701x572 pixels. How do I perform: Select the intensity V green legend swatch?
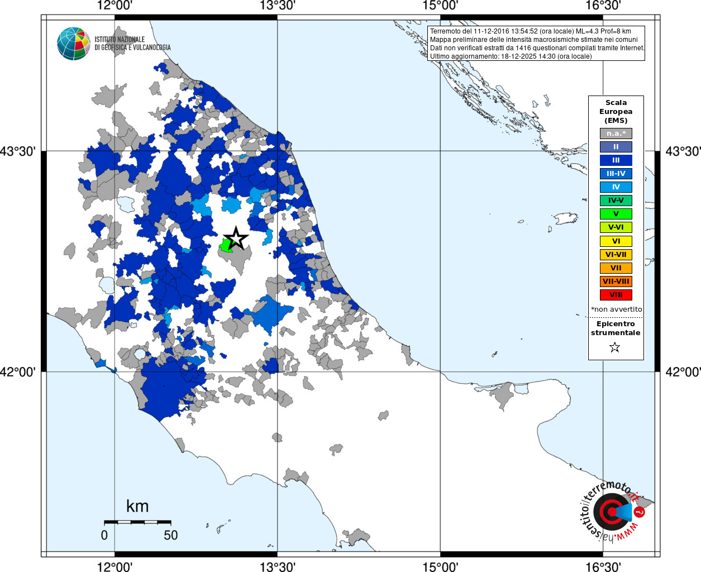point(616,214)
